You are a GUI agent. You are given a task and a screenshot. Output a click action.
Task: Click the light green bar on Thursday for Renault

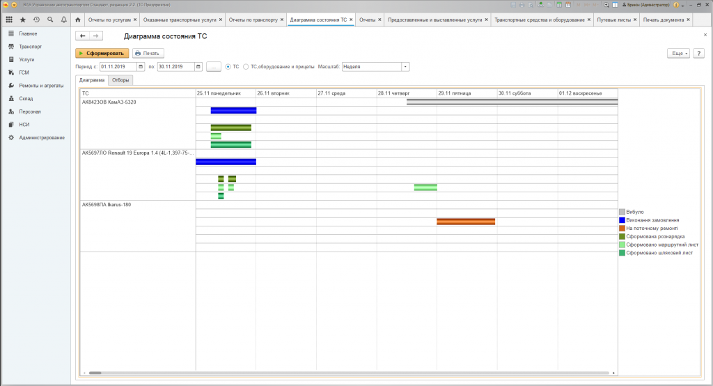(425, 187)
